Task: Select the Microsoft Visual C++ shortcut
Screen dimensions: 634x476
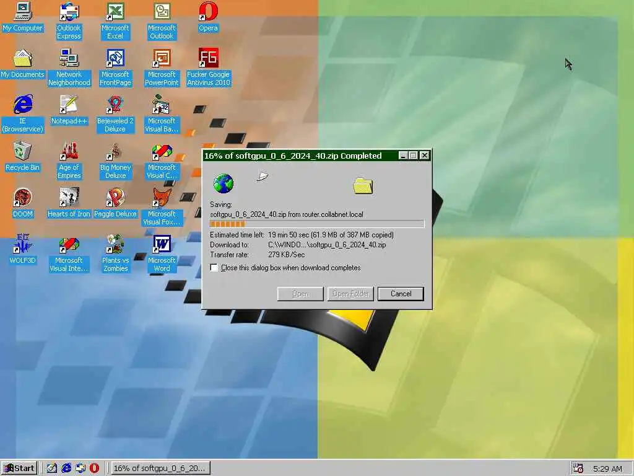Action: (x=162, y=161)
